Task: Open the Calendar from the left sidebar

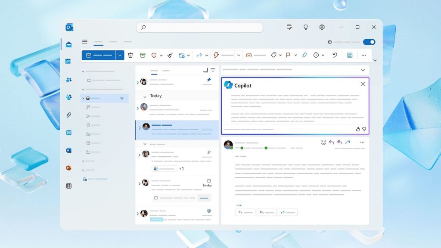Action: [x=68, y=62]
